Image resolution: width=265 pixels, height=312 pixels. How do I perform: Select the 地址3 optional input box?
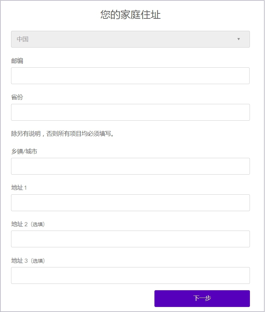pos(130,275)
